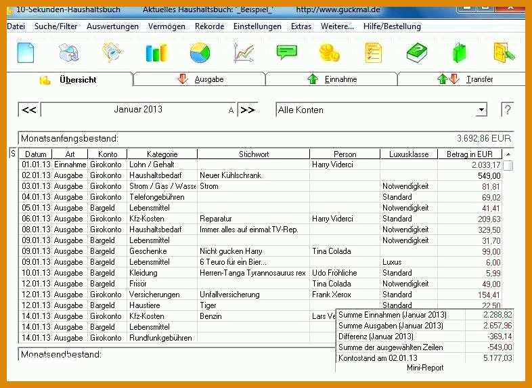Click the Differenz (Januar 2013) row

pyautogui.click(x=425, y=337)
